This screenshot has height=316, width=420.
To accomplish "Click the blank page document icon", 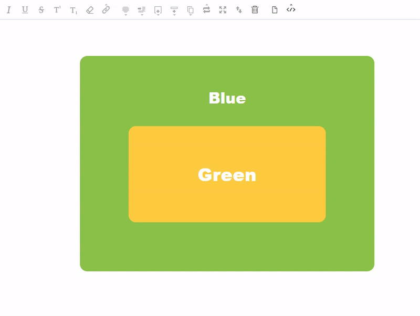I will [x=275, y=10].
